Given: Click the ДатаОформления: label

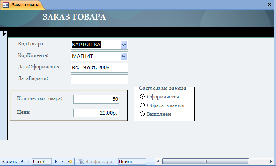Looking at the screenshot, I should (x=39, y=67).
